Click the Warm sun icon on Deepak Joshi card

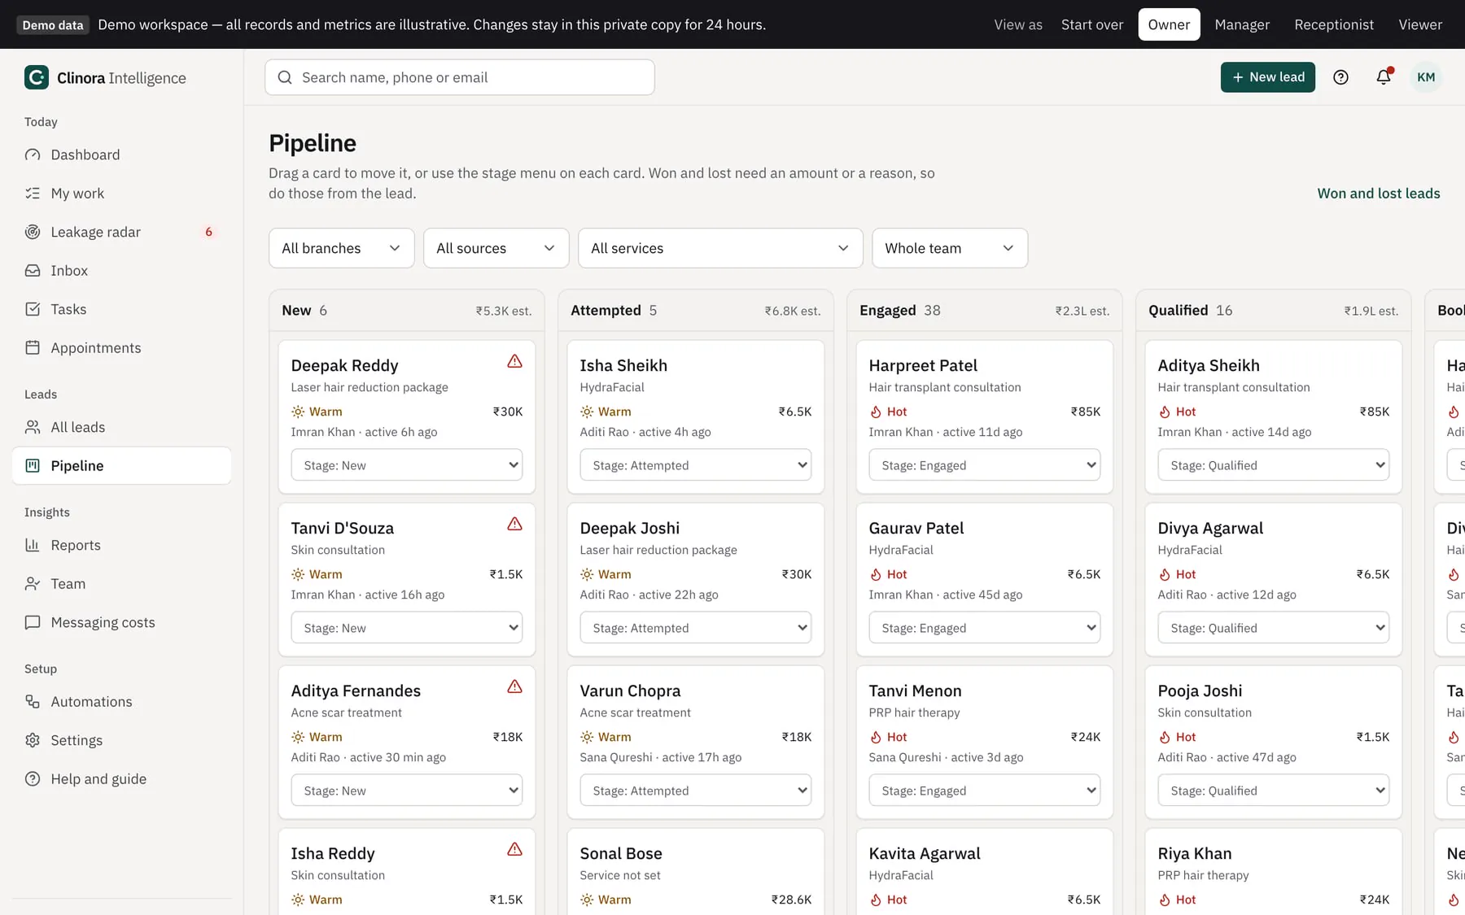click(x=587, y=575)
